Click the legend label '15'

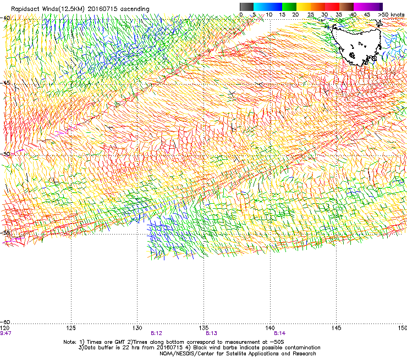pos(282,15)
